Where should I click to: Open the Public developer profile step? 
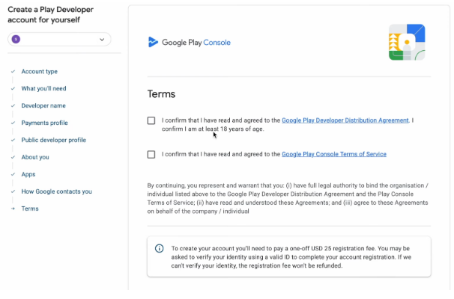(x=53, y=141)
